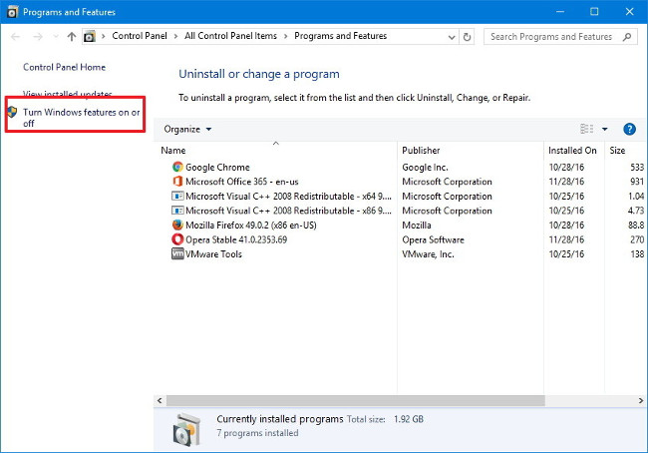Screen dimensions: 648x453
Task: Select Google Chrome in the program list
Action: pos(217,168)
